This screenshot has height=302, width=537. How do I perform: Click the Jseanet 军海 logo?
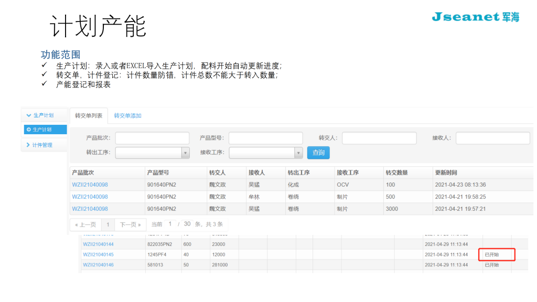(475, 17)
